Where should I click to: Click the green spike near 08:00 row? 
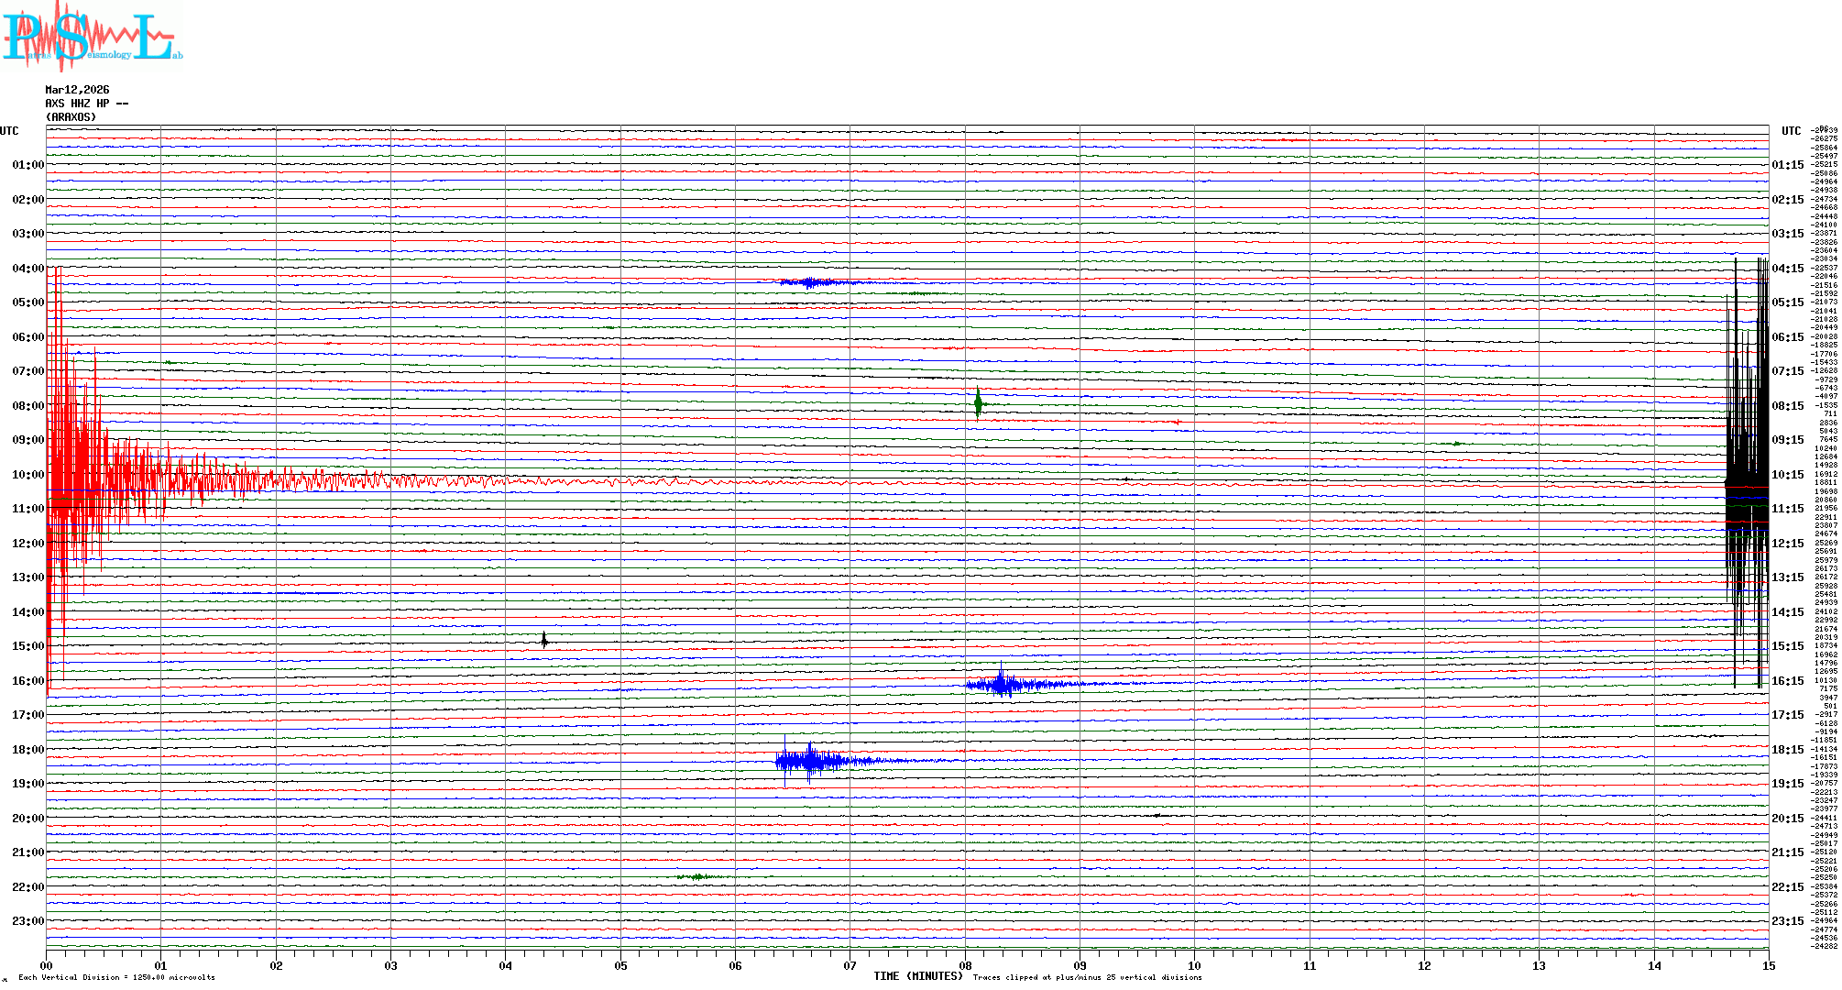click(978, 402)
